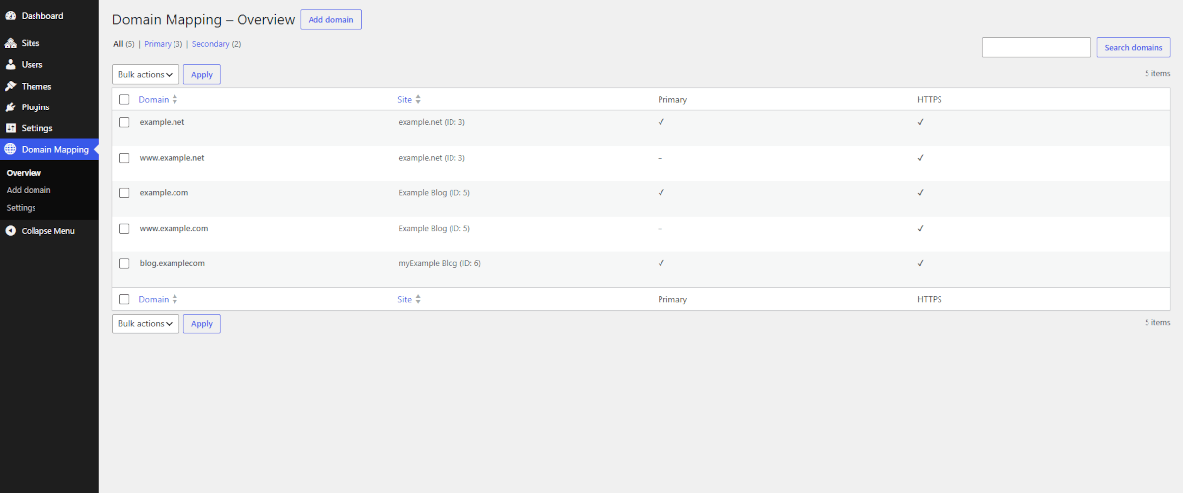Click ID: 5 link in example.com row
The image size is (1183, 493).
pyautogui.click(x=458, y=193)
